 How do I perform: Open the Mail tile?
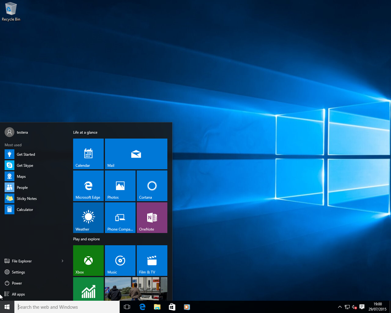coord(136,154)
